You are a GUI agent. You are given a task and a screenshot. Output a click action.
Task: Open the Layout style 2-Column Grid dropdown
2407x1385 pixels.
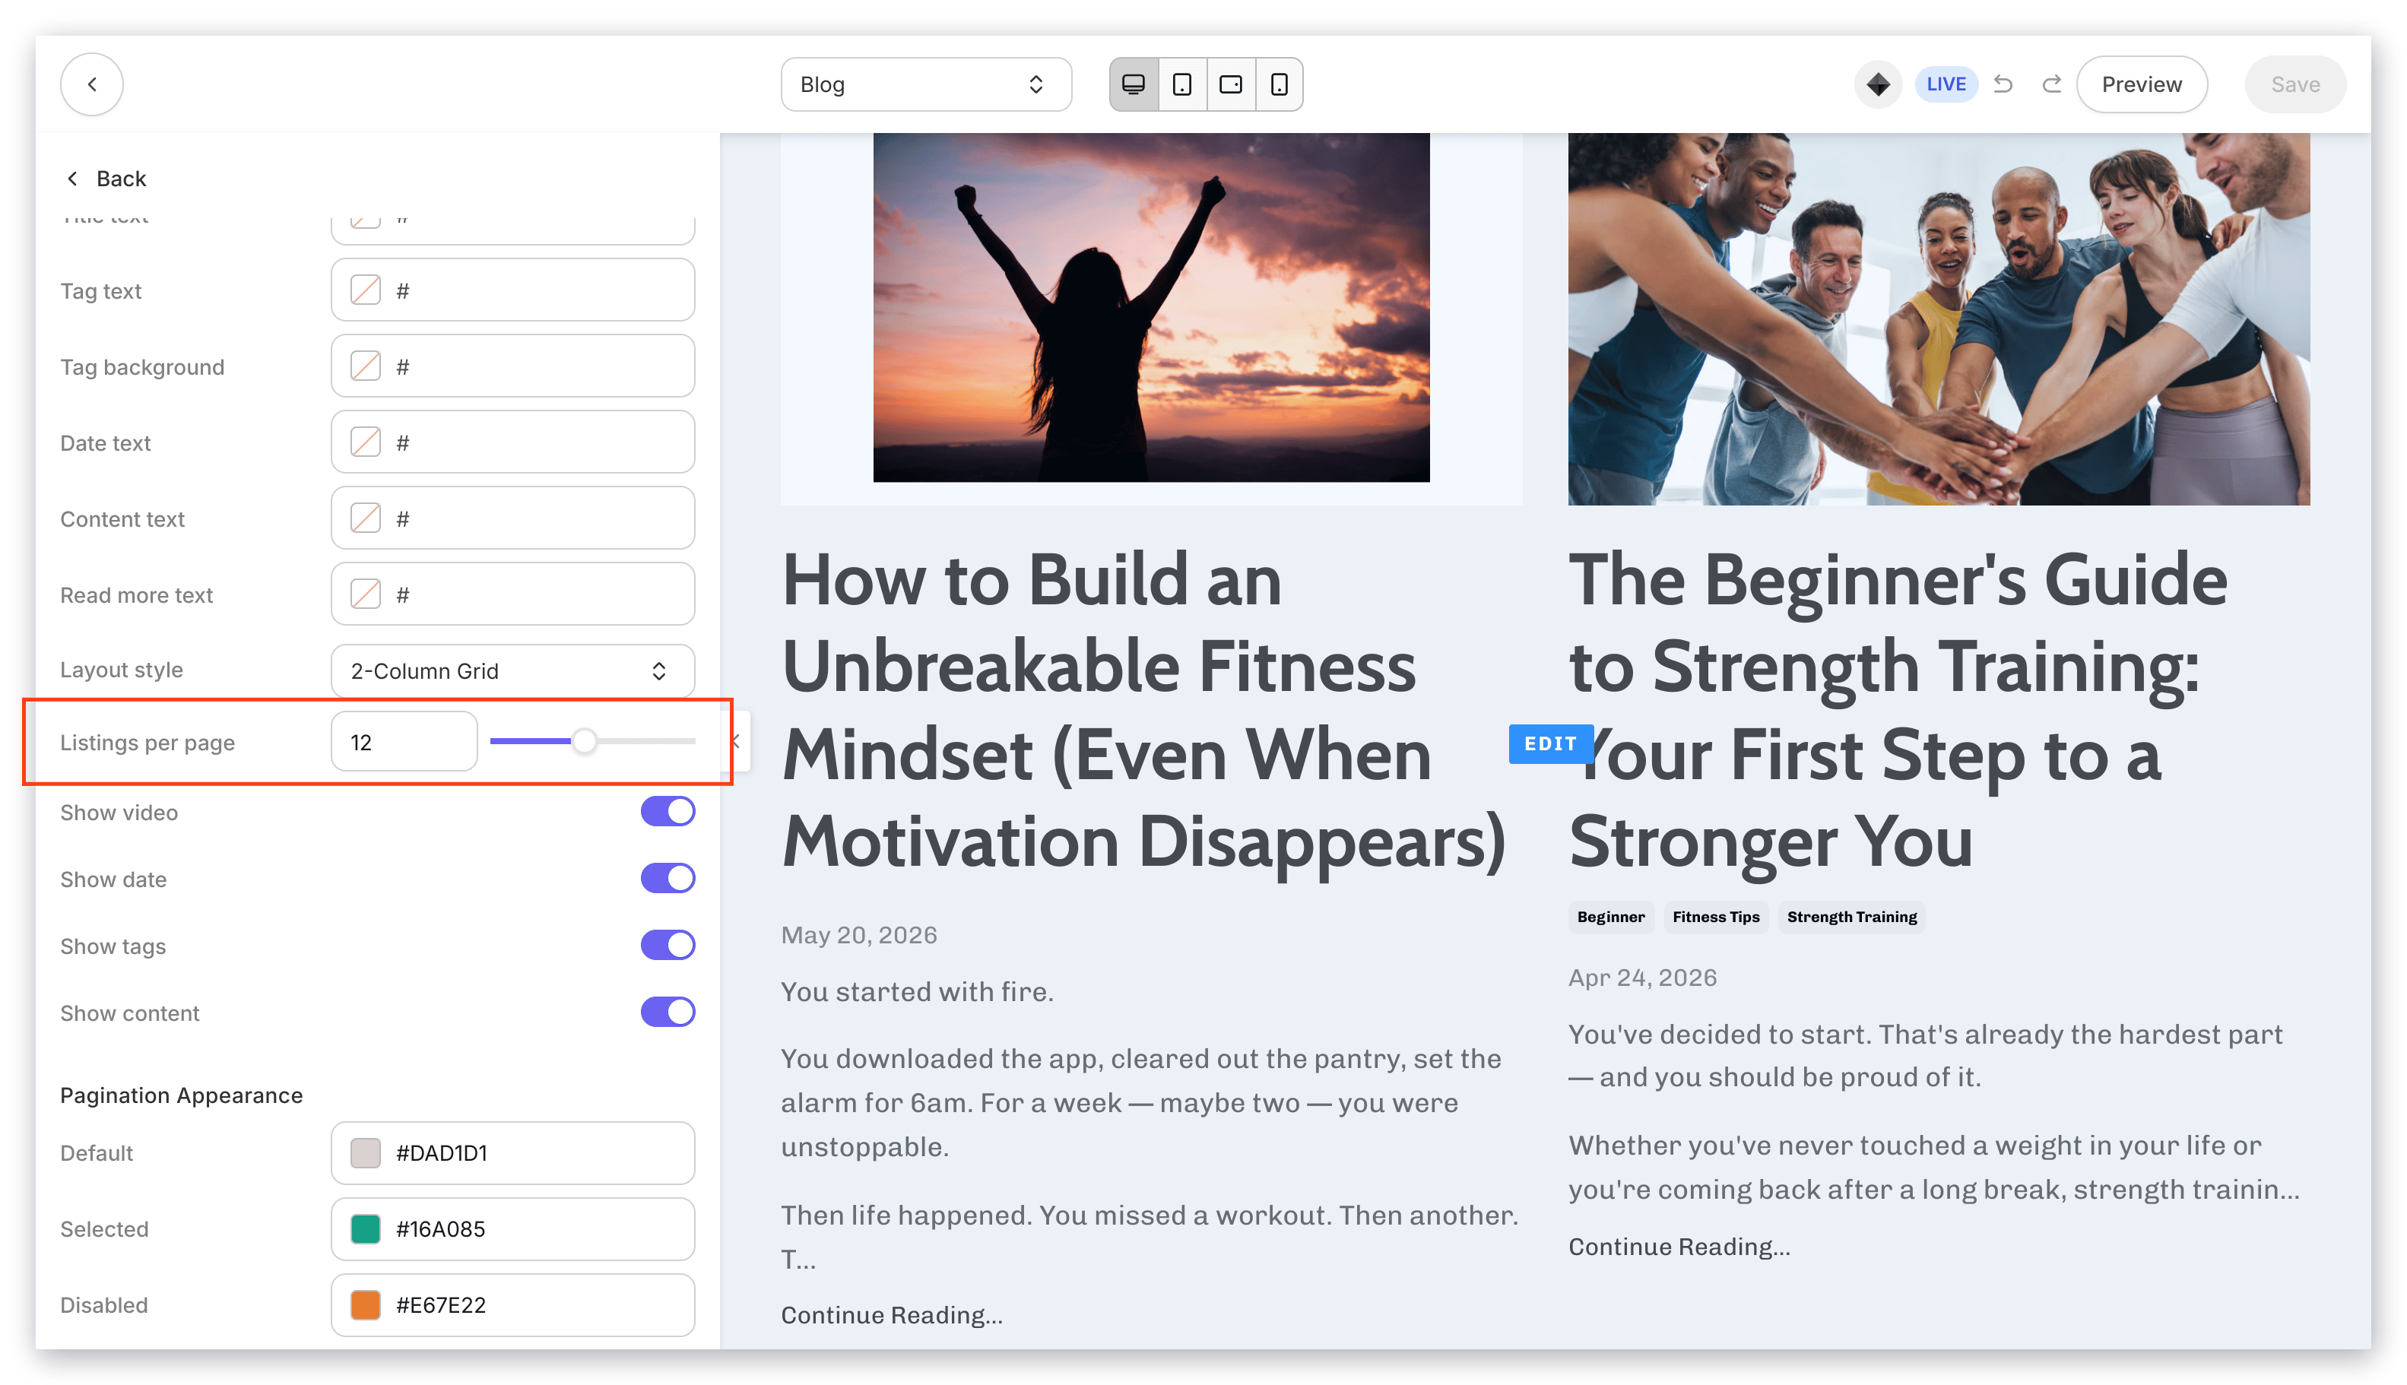[x=512, y=670]
